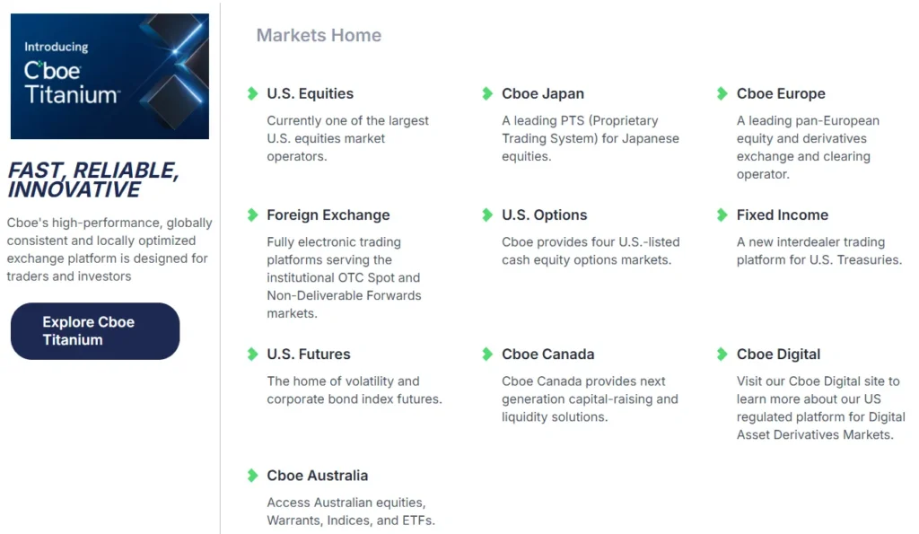Open the Cboe Japan market page
This screenshot has width=919, height=534.
pos(543,92)
